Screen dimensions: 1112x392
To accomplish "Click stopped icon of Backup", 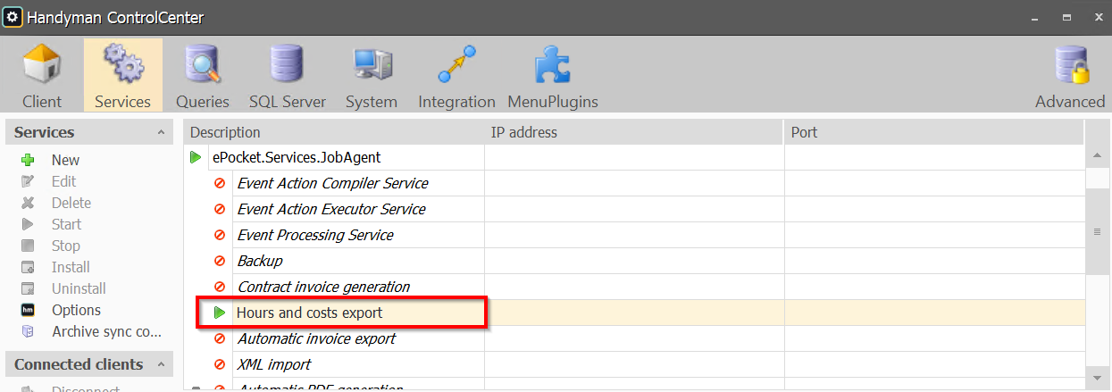I will [220, 261].
